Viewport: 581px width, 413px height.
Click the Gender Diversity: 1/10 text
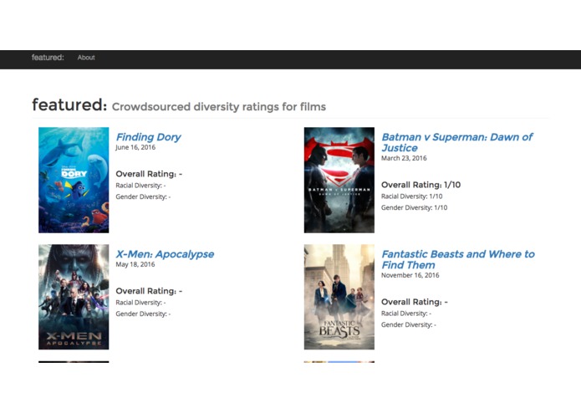coord(415,208)
